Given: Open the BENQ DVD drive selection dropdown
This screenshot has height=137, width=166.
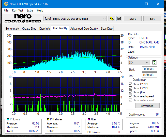Looking at the screenshot, I should point(75,19).
